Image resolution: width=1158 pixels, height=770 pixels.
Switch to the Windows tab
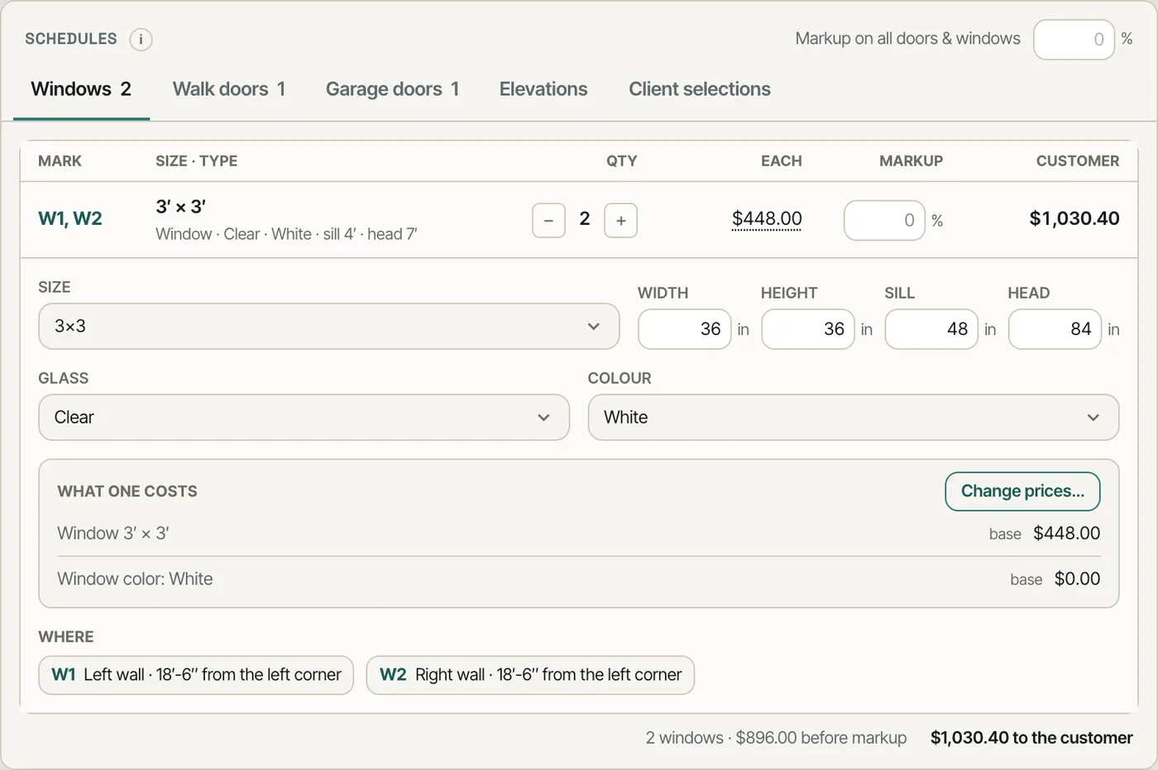[x=81, y=89]
